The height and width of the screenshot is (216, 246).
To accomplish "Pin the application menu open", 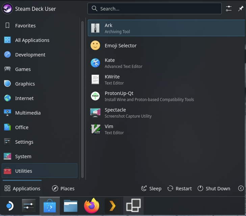I will (241, 9).
